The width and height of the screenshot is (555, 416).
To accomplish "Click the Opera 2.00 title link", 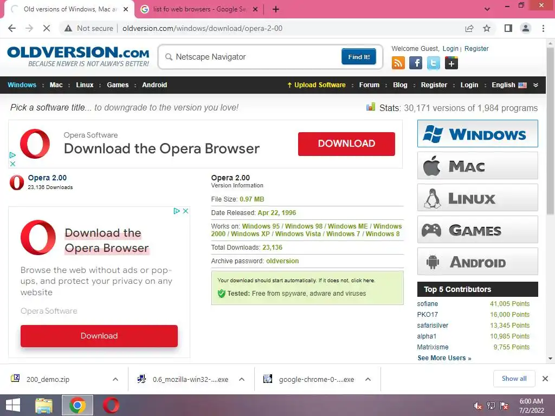I will pyautogui.click(x=47, y=178).
